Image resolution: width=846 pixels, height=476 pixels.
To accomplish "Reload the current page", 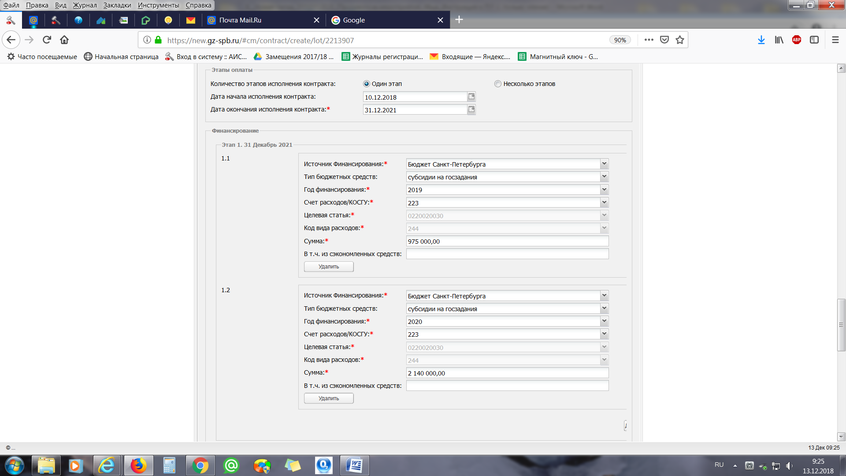I will (x=47, y=40).
